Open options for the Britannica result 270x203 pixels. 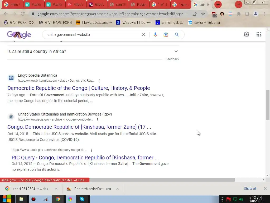coord(99,81)
